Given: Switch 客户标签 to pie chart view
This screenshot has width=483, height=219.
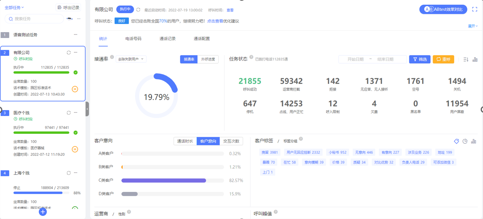Looking at the screenshot, I should coord(465,141).
